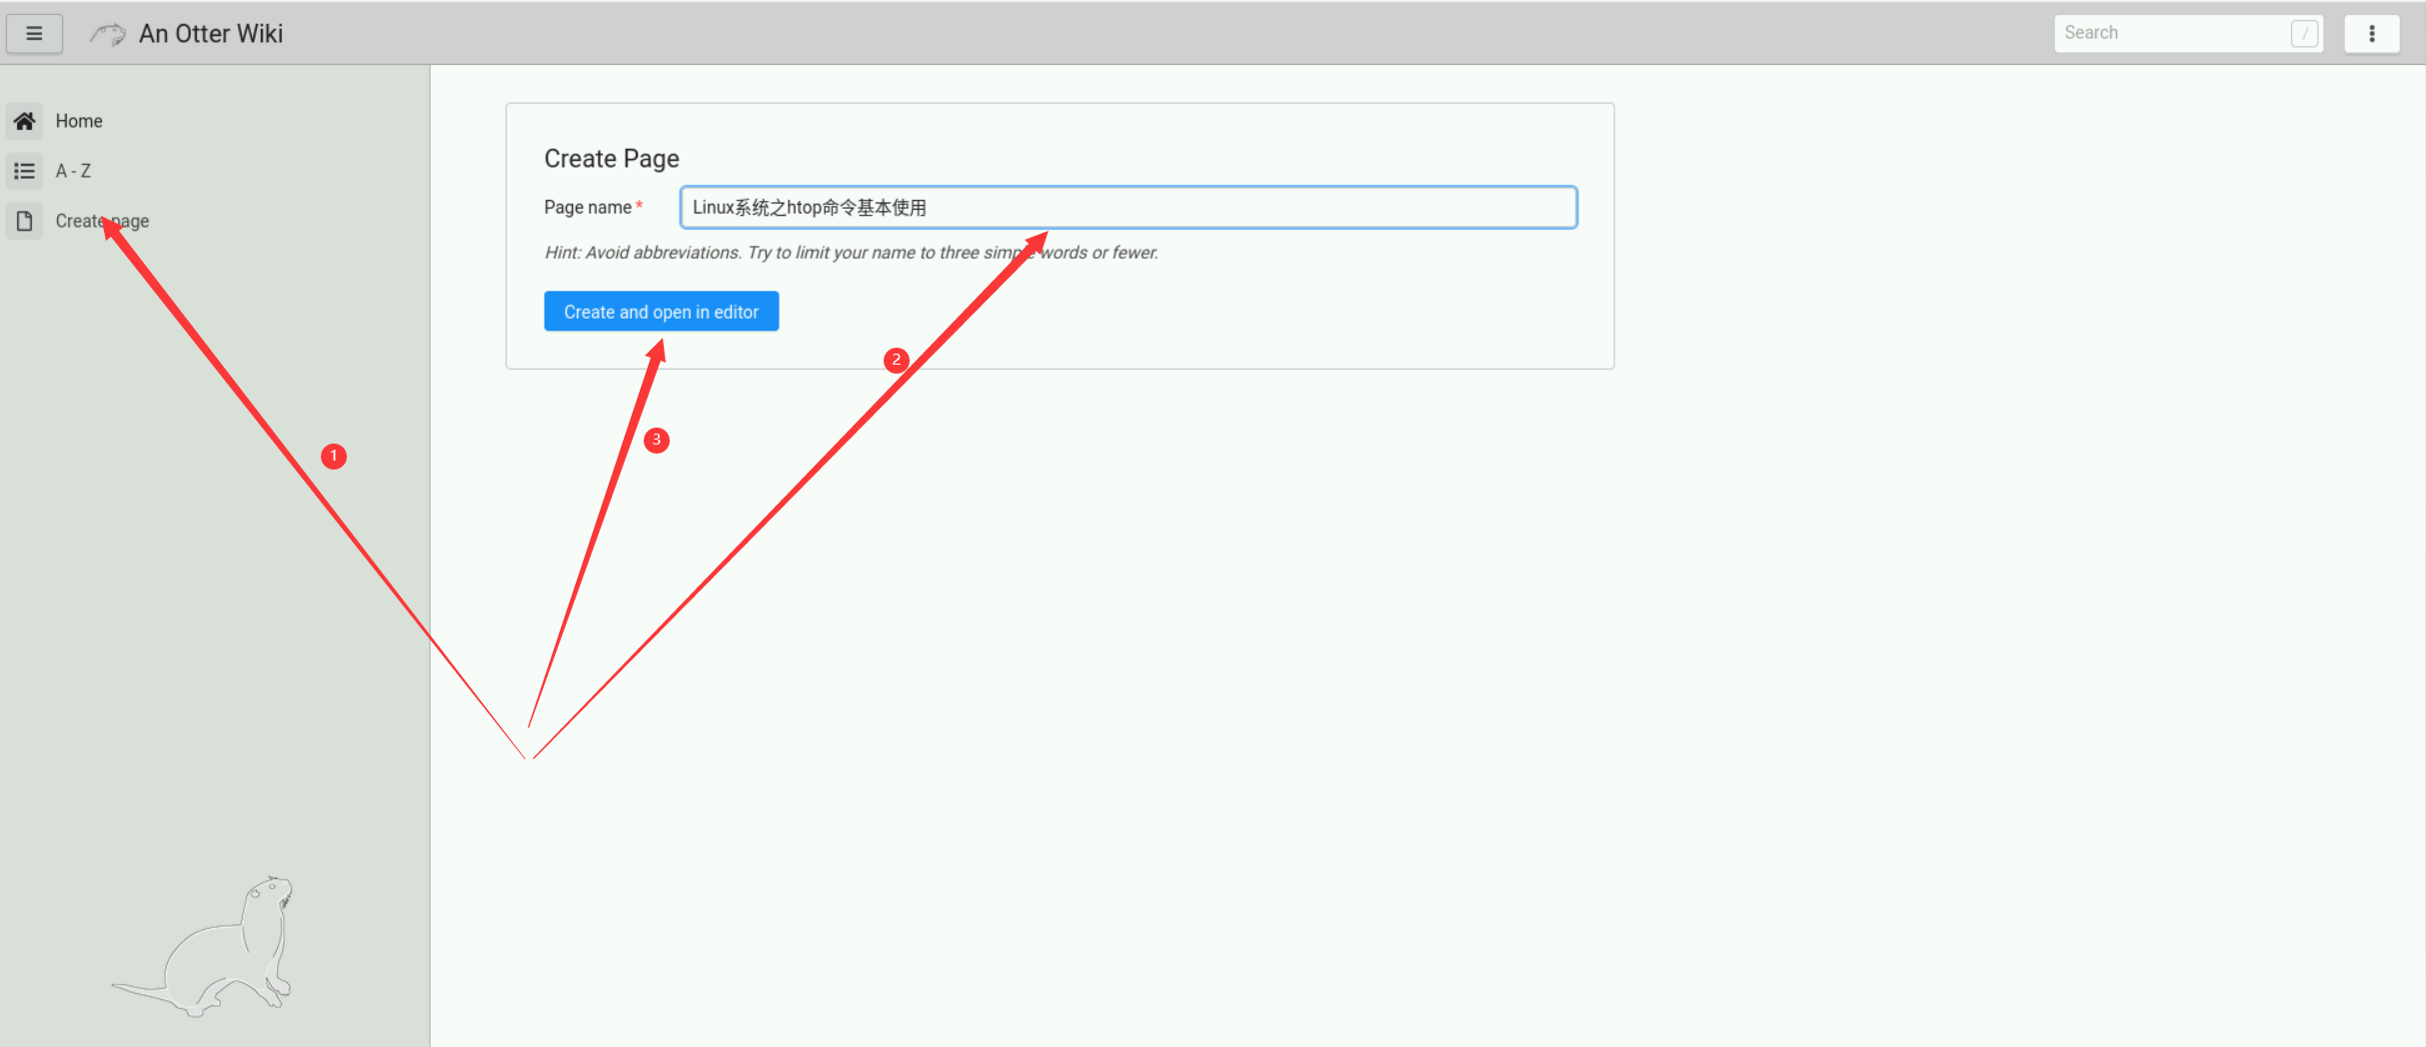This screenshot has width=2426, height=1047.
Task: Open the An Otter Wiki title link
Action: [211, 34]
